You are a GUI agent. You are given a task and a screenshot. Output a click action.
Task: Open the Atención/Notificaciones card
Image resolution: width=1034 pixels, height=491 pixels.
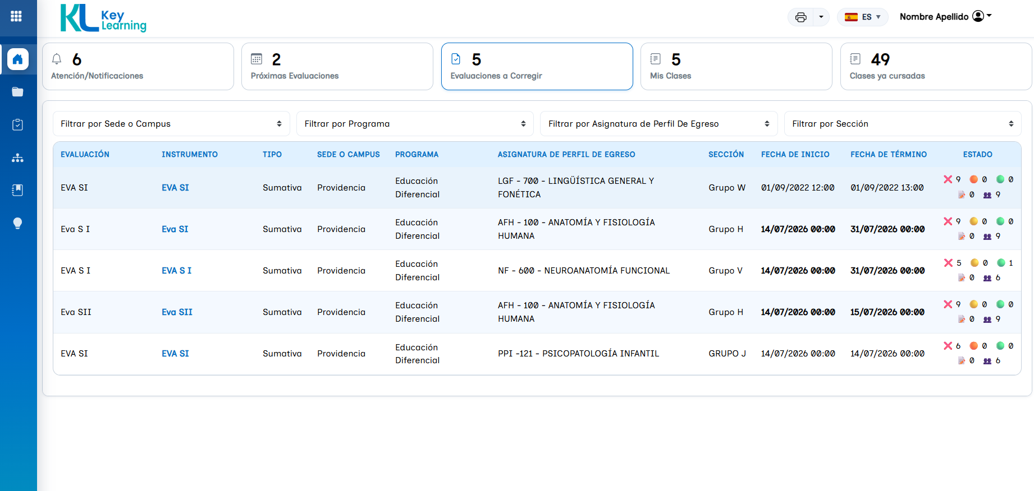pos(138,66)
